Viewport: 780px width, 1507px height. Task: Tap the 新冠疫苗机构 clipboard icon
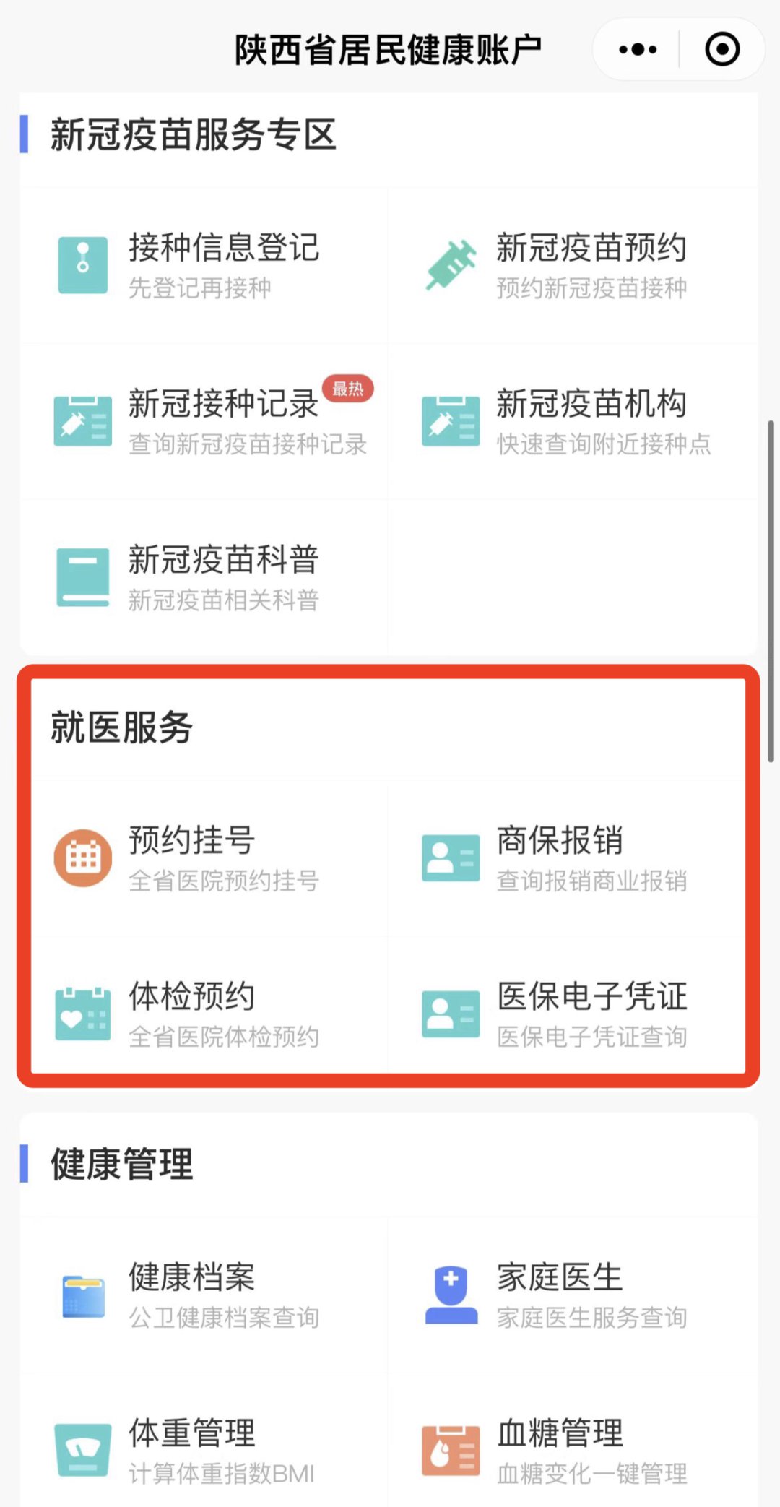point(451,421)
